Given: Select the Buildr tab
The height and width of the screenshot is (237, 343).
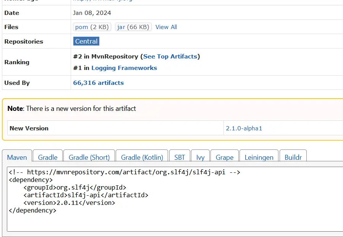Looking at the screenshot, I should [293, 157].
